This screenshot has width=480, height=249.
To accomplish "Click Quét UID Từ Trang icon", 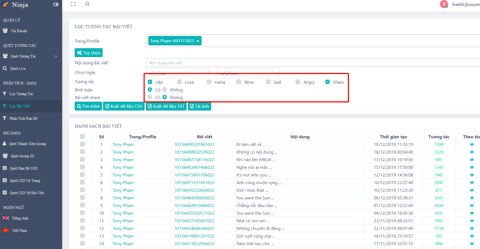I will tap(5, 180).
